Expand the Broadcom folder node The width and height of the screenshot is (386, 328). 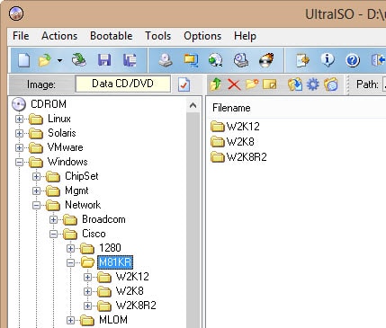point(53,219)
